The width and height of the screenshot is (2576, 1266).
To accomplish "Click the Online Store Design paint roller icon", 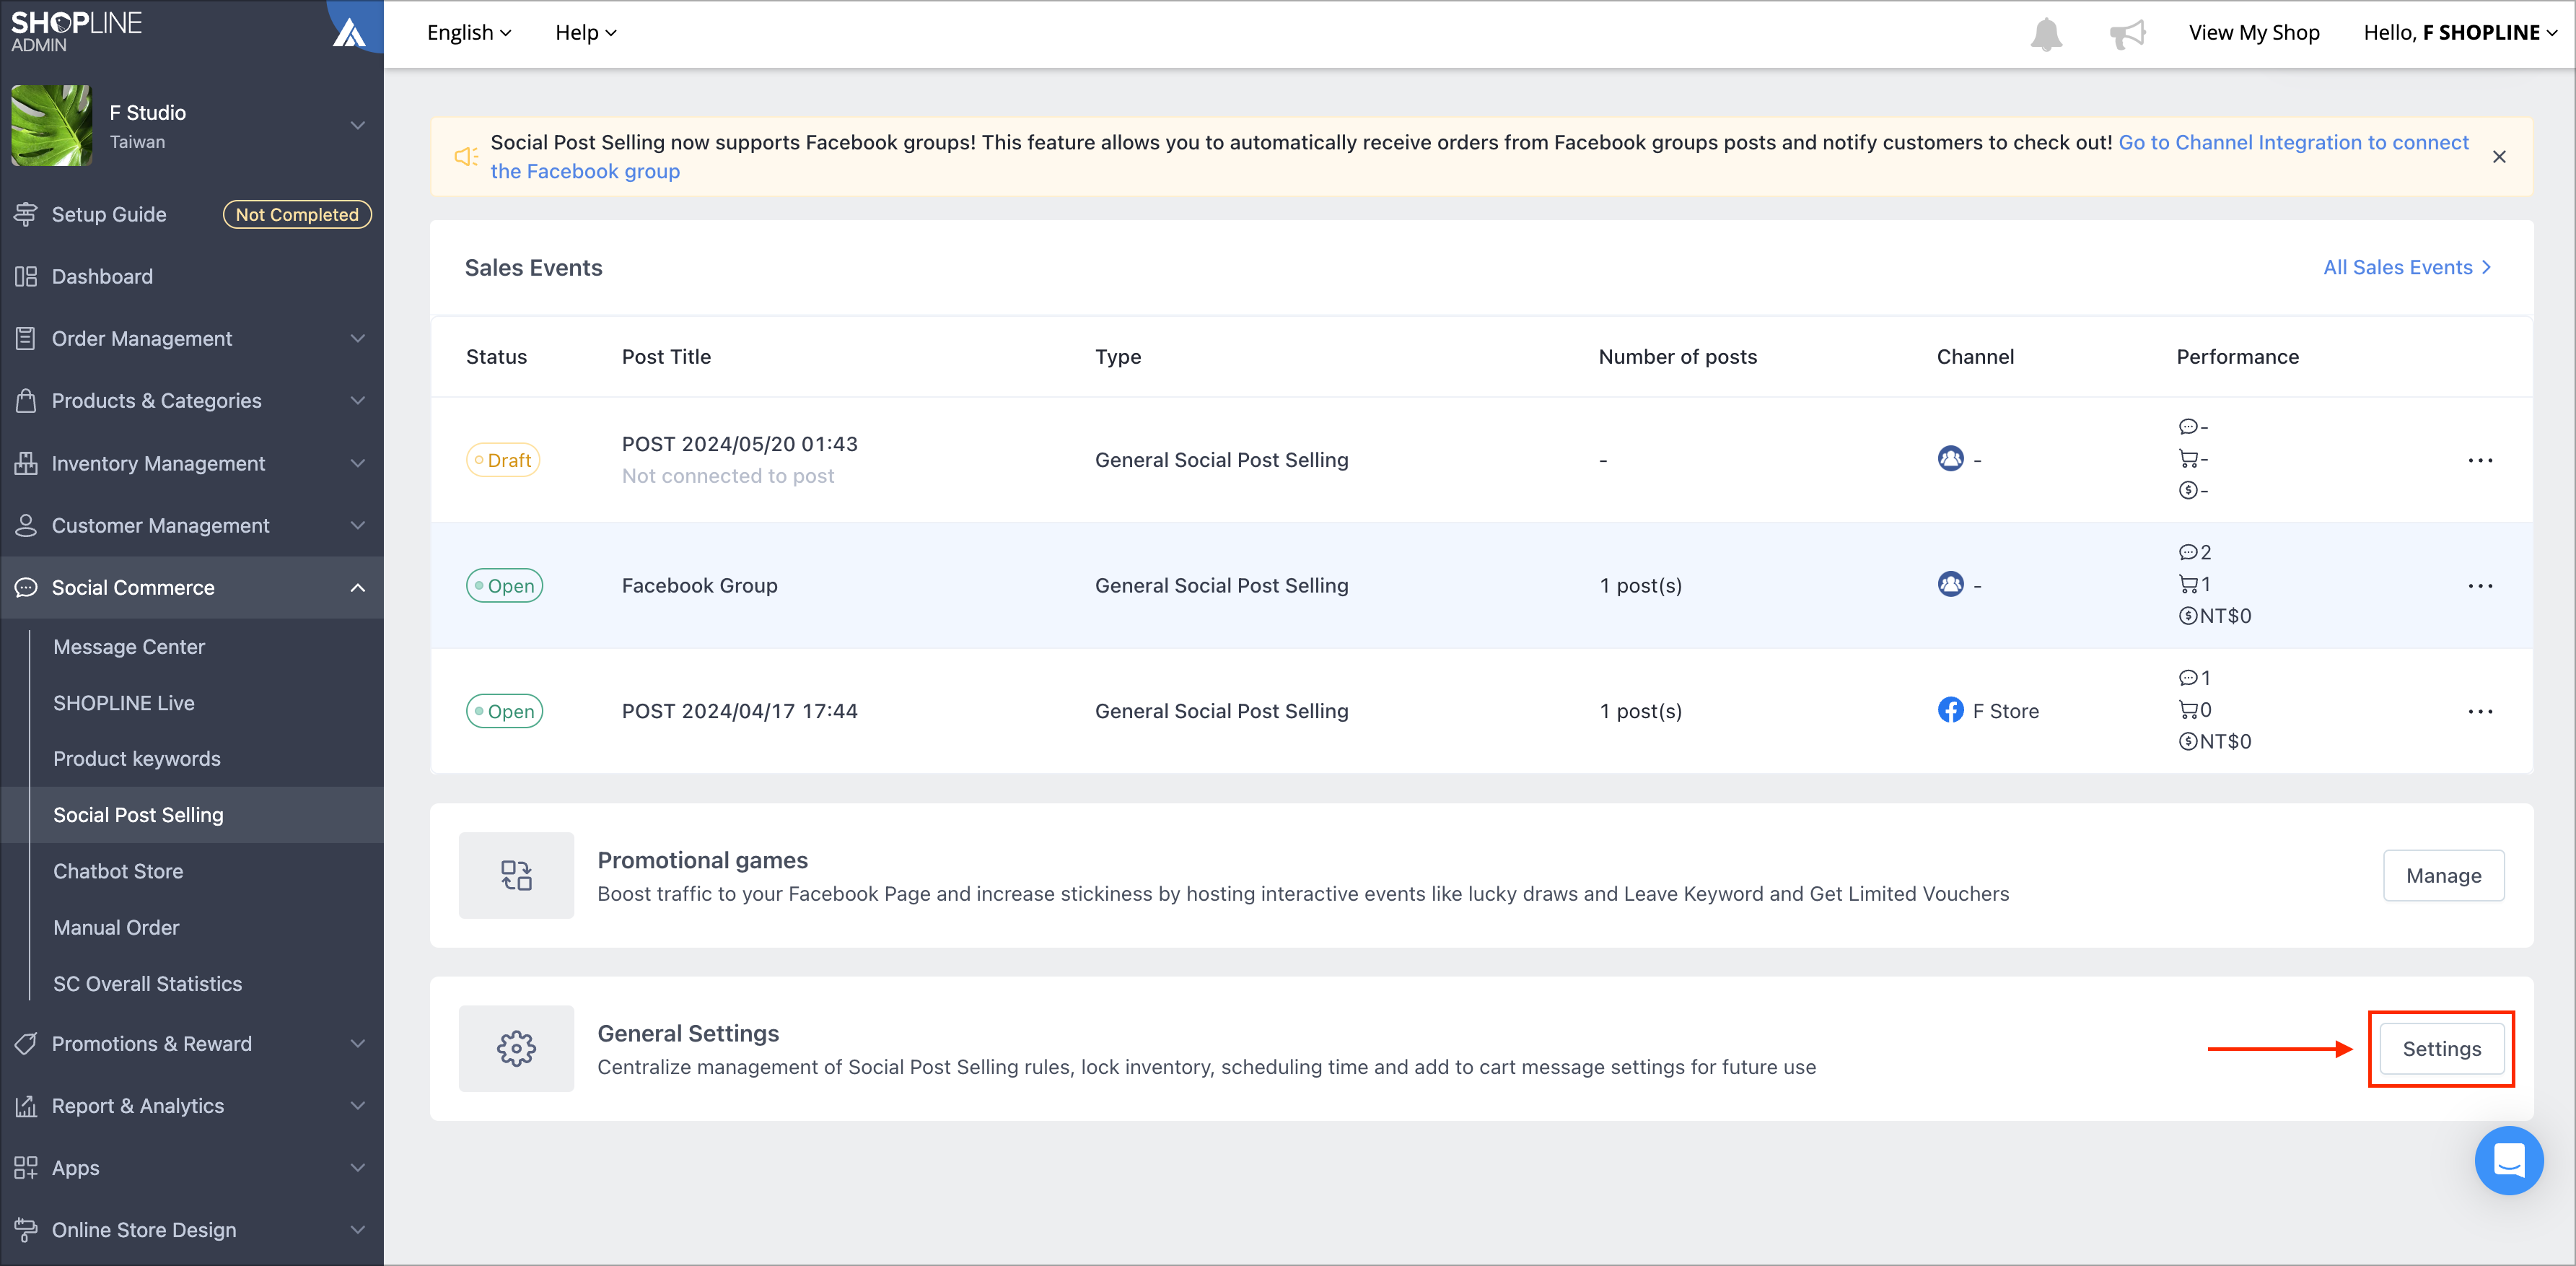I will pyautogui.click(x=26, y=1230).
